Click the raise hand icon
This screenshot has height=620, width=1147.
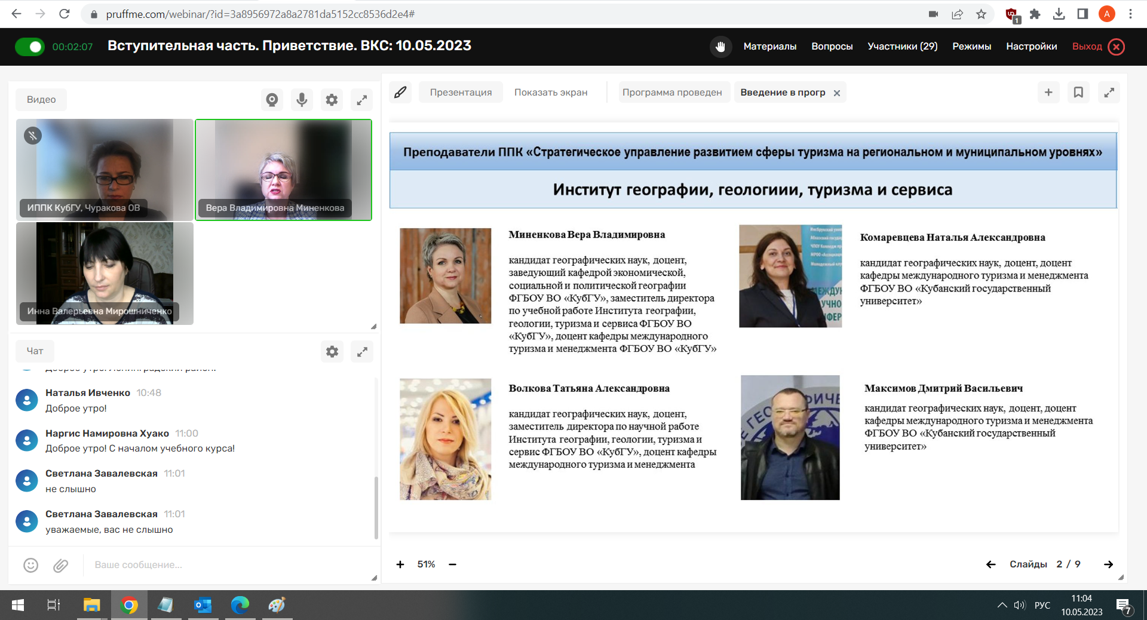pos(720,47)
